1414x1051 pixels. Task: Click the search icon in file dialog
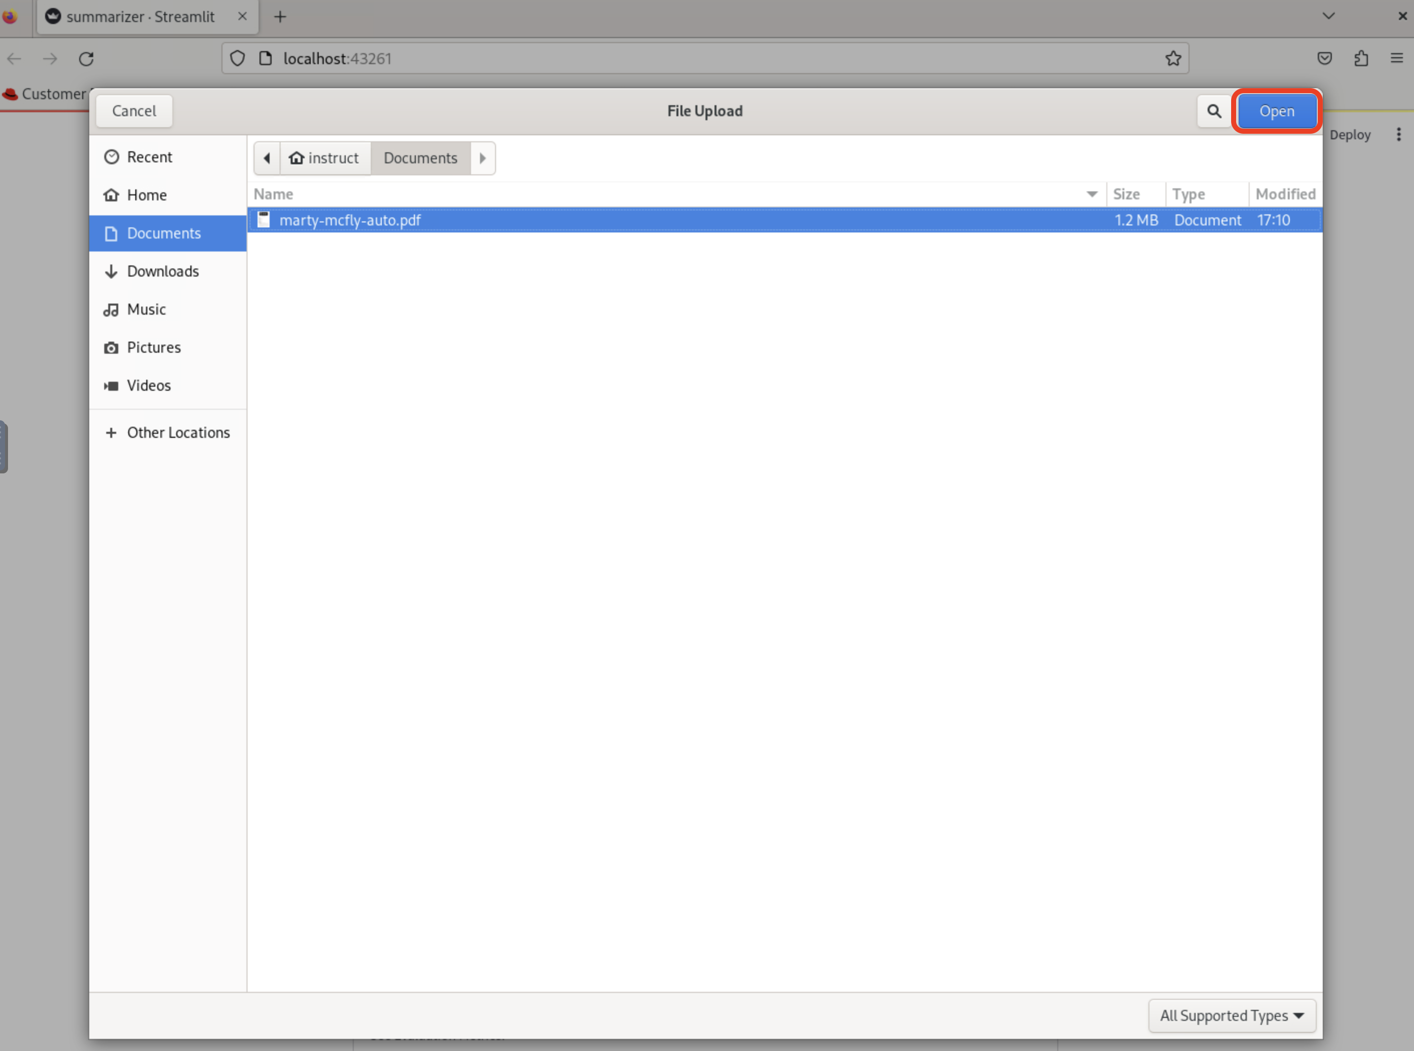(x=1213, y=110)
